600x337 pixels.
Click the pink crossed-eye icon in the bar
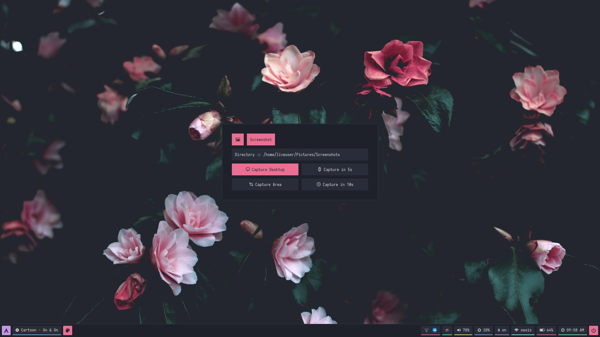coord(447,330)
